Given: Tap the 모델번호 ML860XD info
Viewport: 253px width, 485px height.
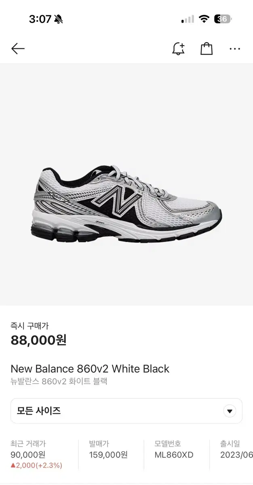Looking at the screenshot, I should [174, 449].
